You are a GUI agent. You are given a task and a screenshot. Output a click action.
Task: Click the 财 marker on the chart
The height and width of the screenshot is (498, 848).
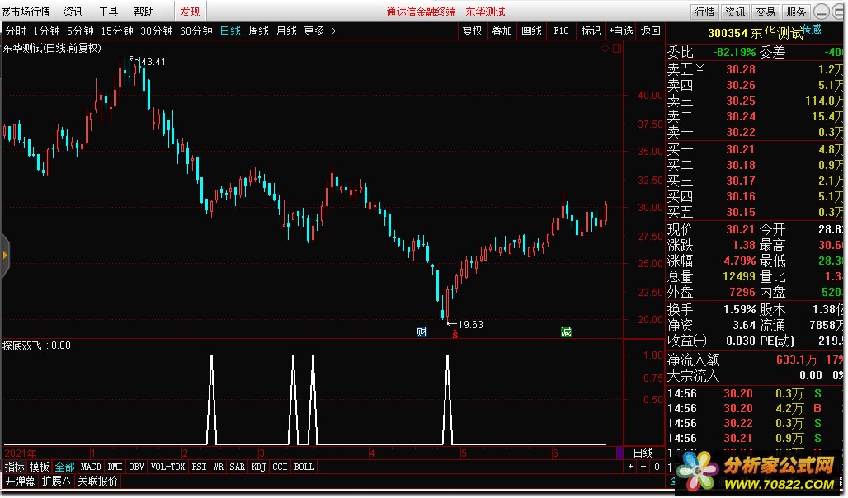[422, 332]
